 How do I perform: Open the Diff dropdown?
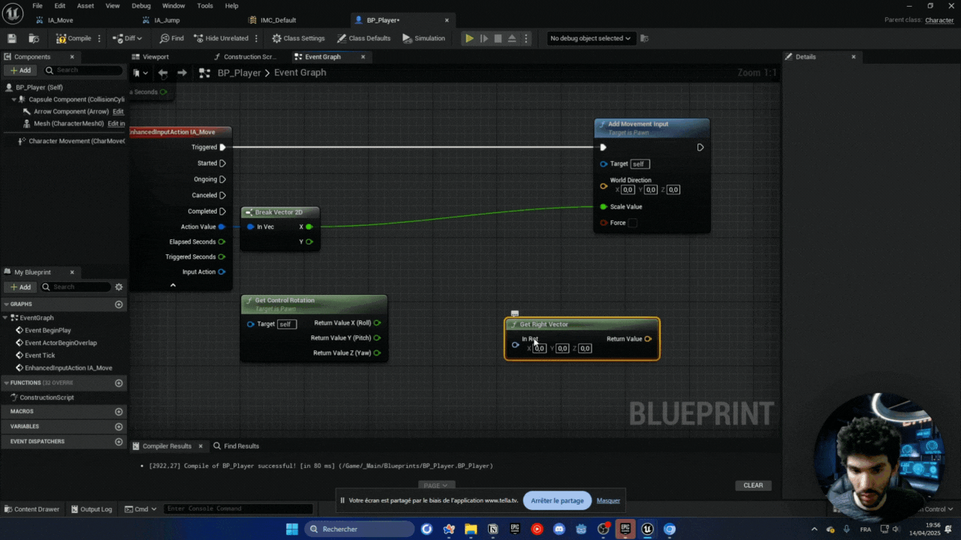click(x=128, y=38)
